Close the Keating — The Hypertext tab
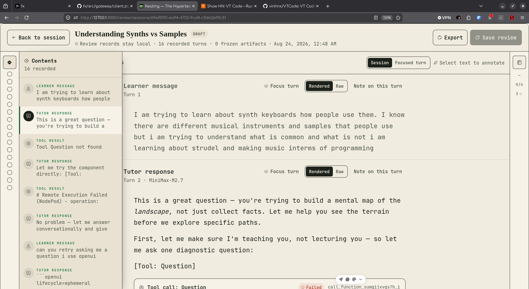529x289 pixels. coord(193,6)
